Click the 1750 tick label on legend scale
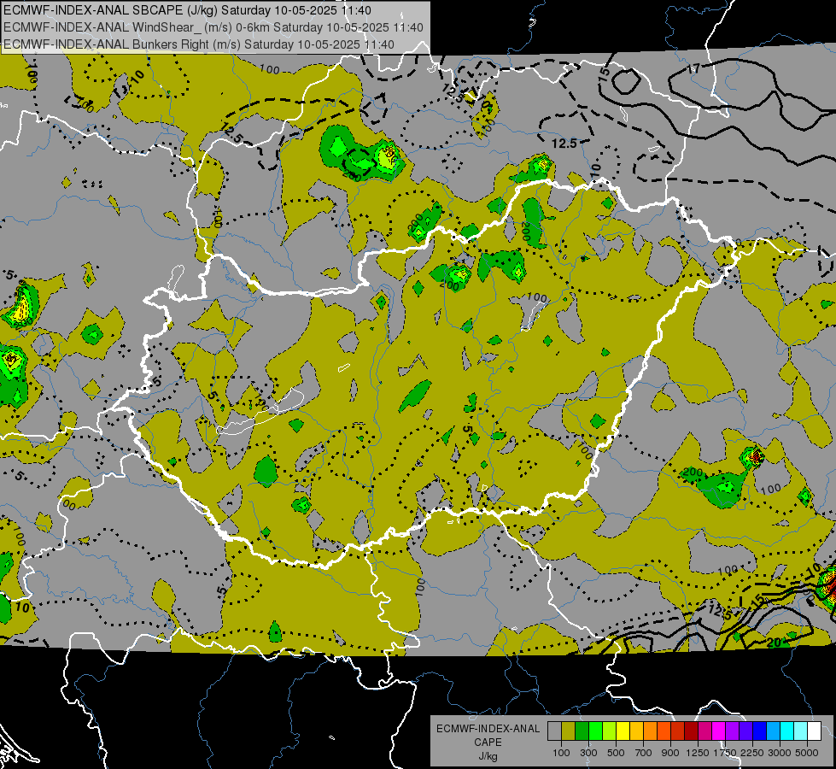This screenshot has width=836, height=769. pos(725,753)
